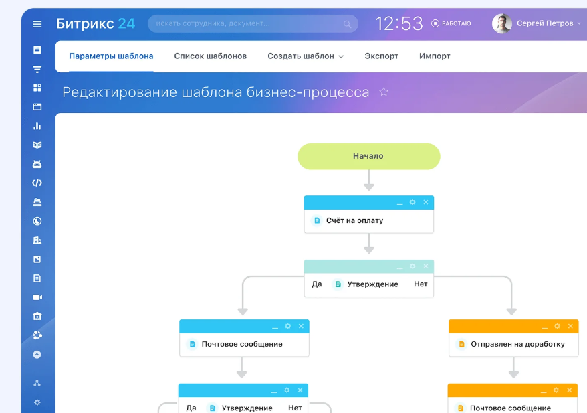Click the star icon to favorite this page
This screenshot has height=413, width=587.
[x=384, y=92]
